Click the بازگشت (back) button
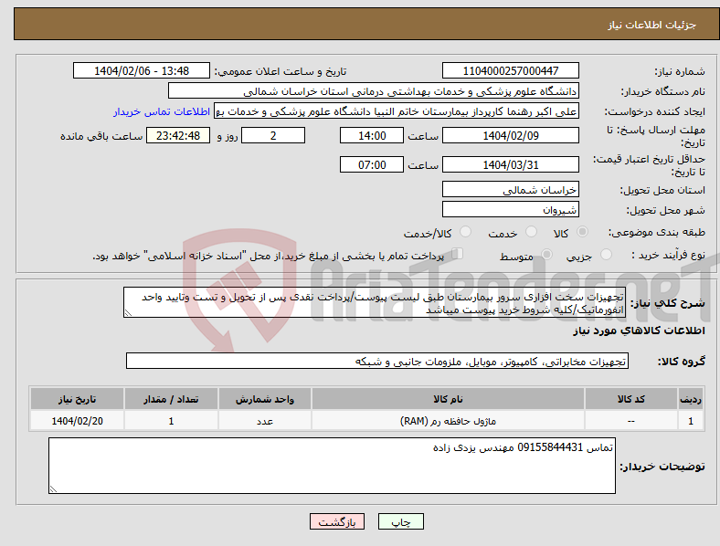 [x=336, y=521]
